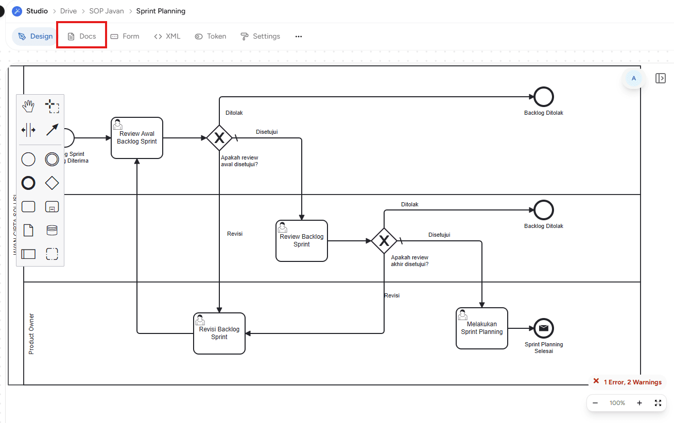
Task: Activate the global connect arrow tool
Action: pos(52,130)
